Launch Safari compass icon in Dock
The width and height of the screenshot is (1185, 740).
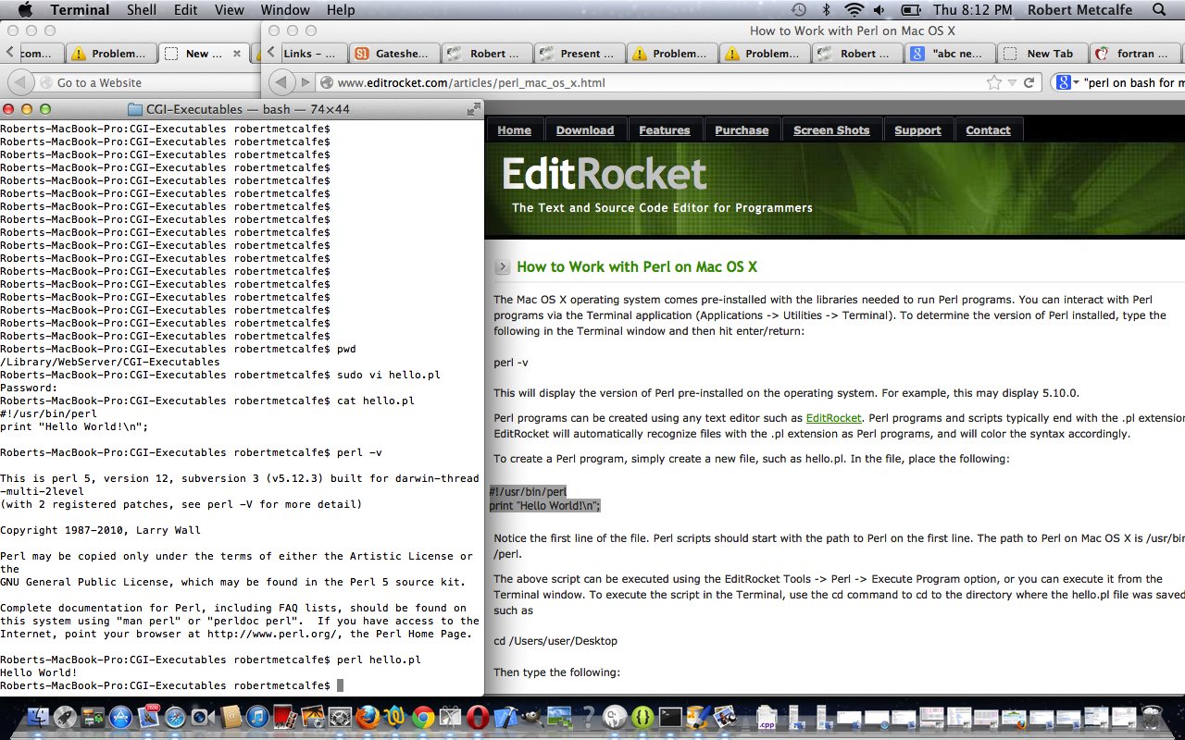pyautogui.click(x=175, y=718)
